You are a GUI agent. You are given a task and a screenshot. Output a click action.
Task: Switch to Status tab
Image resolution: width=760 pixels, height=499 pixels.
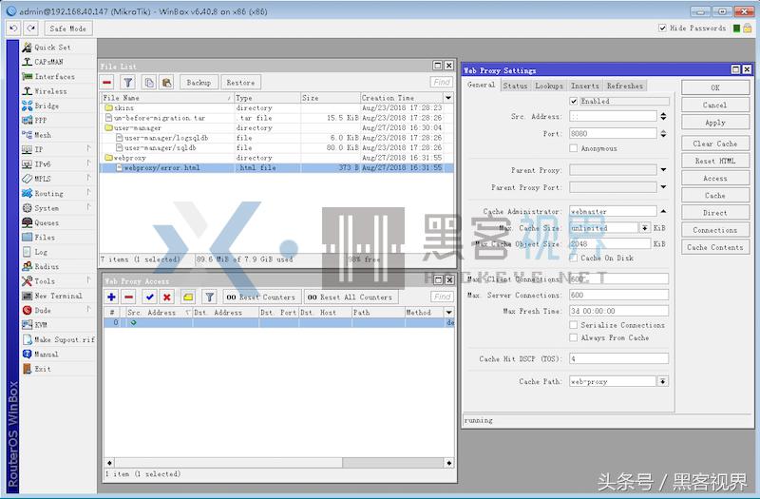515,86
